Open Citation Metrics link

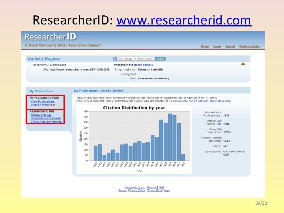41,105
